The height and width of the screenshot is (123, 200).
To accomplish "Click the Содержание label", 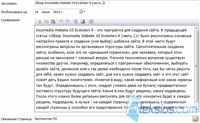I will tap(11, 20).
